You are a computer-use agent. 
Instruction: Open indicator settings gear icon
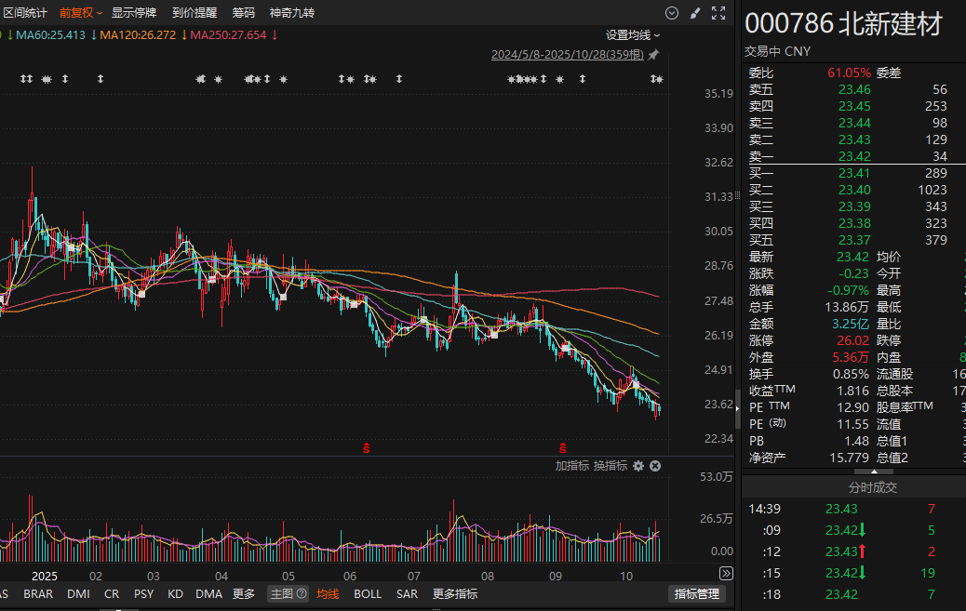(x=638, y=466)
